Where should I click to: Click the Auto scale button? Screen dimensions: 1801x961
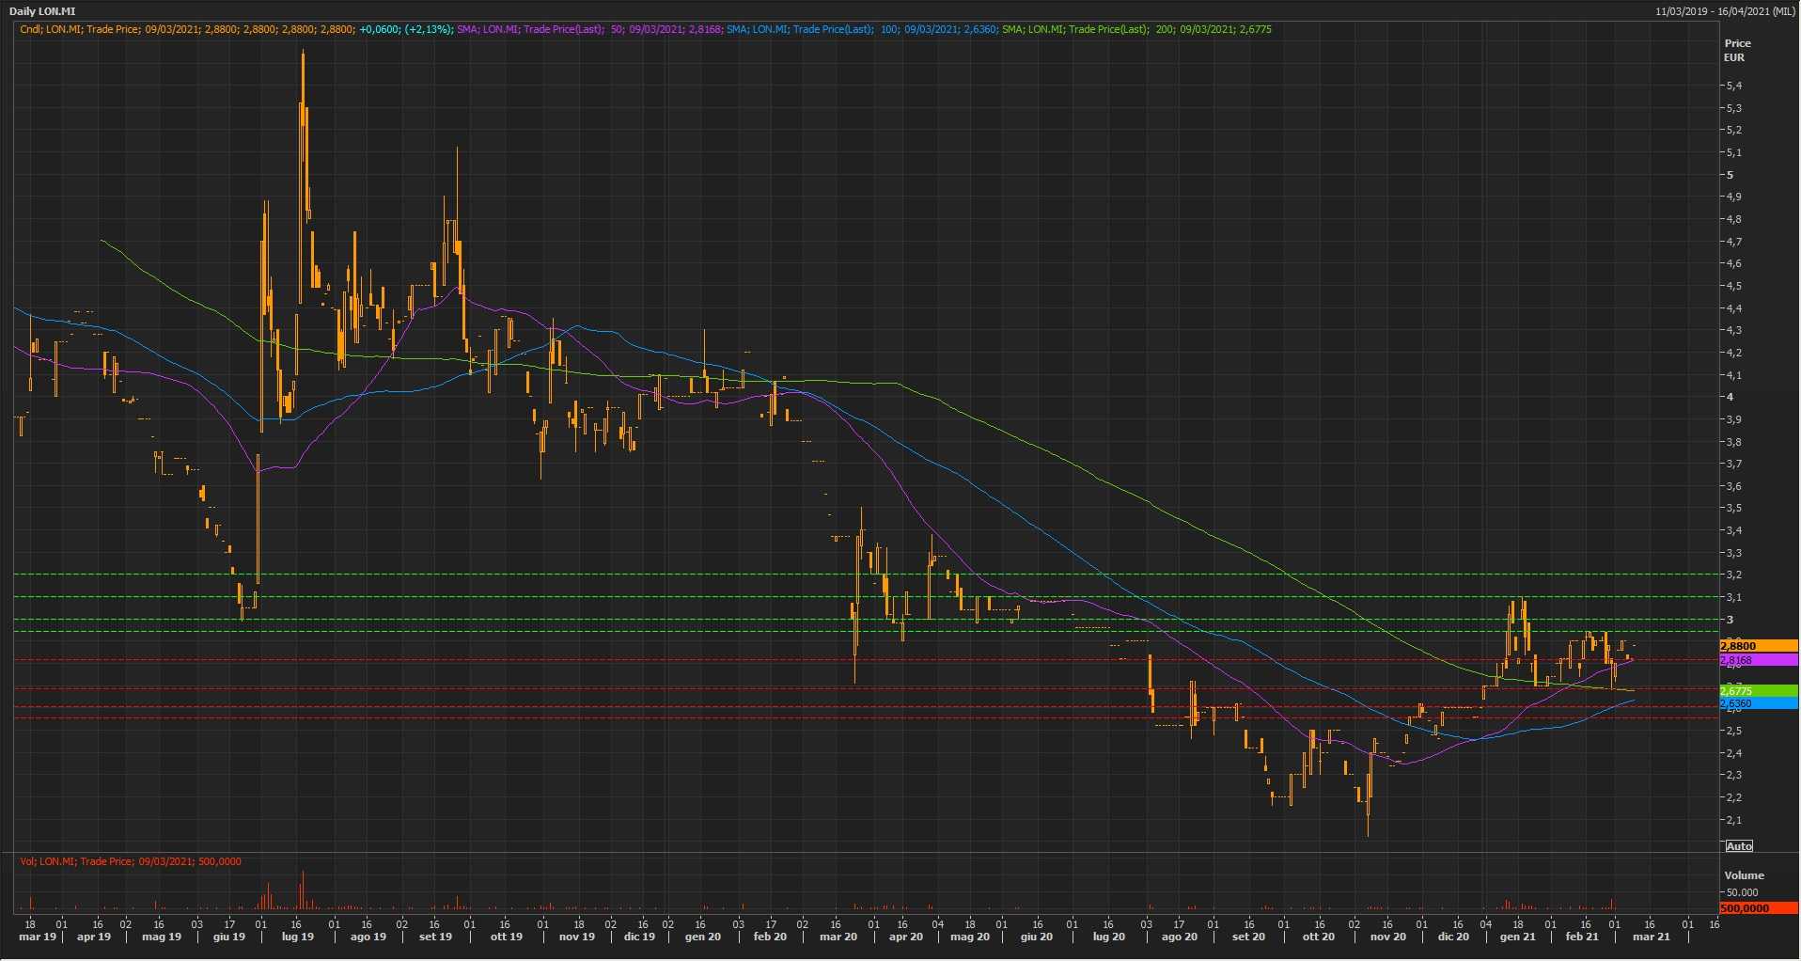(x=1739, y=846)
